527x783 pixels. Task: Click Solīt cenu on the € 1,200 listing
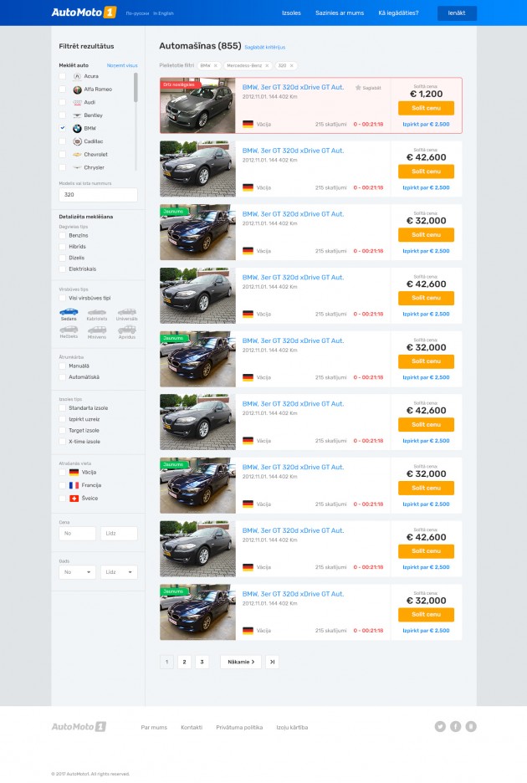coord(426,108)
